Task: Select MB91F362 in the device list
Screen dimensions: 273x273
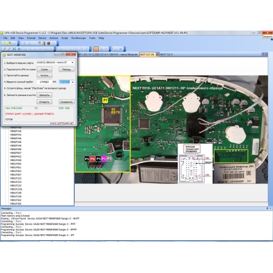Action: pos(16,200)
